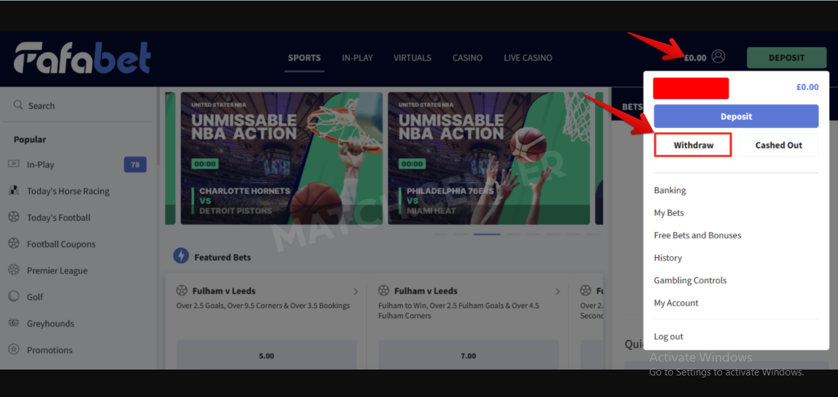
Task: Expand second Fulham v Leeds card chevron
Action: pos(558,291)
